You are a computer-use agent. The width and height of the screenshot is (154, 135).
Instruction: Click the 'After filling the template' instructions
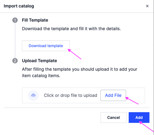click(x=79, y=72)
